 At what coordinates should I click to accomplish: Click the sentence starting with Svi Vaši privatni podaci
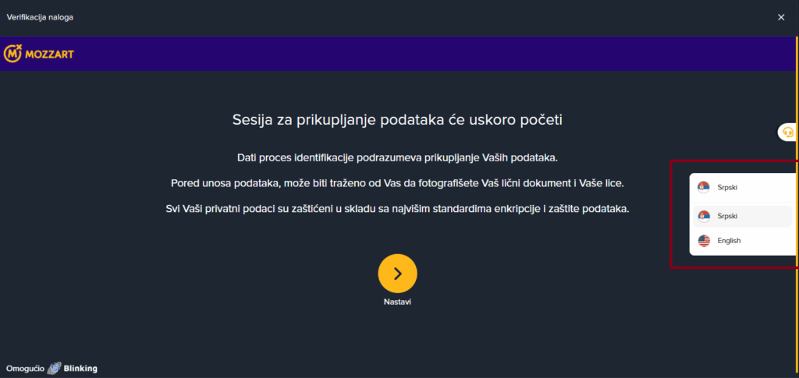click(397, 209)
